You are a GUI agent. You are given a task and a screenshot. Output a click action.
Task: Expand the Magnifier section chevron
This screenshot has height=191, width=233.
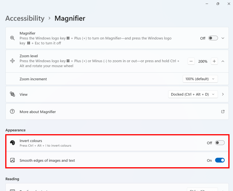pos(223,38)
